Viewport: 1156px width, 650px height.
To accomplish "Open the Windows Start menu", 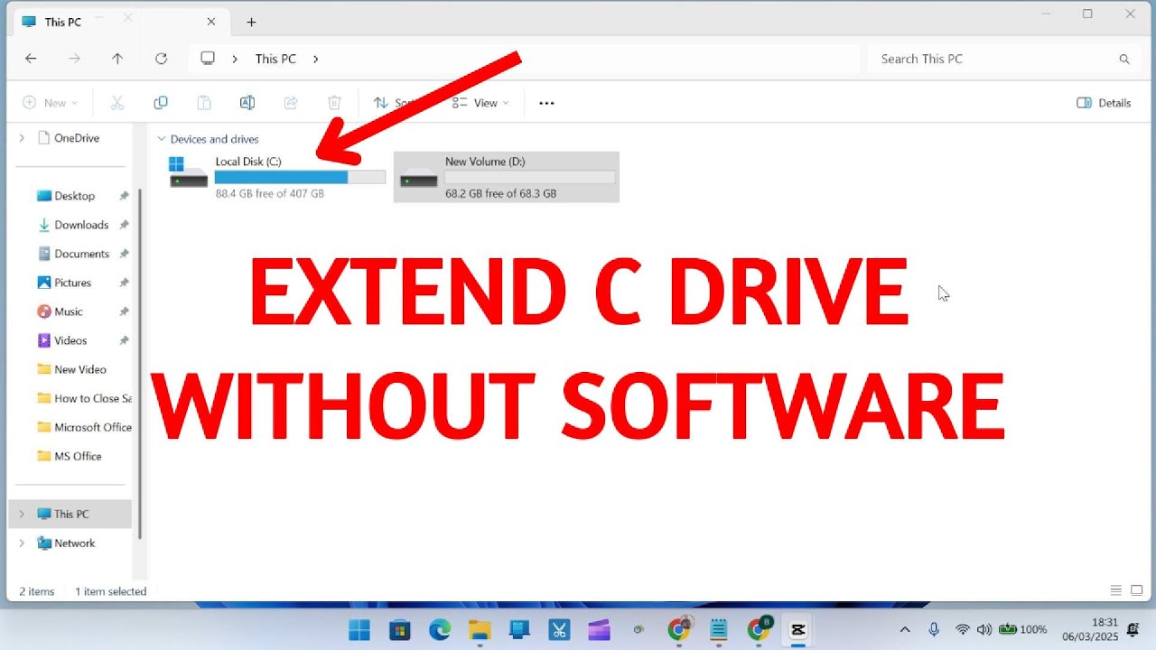I will (359, 629).
